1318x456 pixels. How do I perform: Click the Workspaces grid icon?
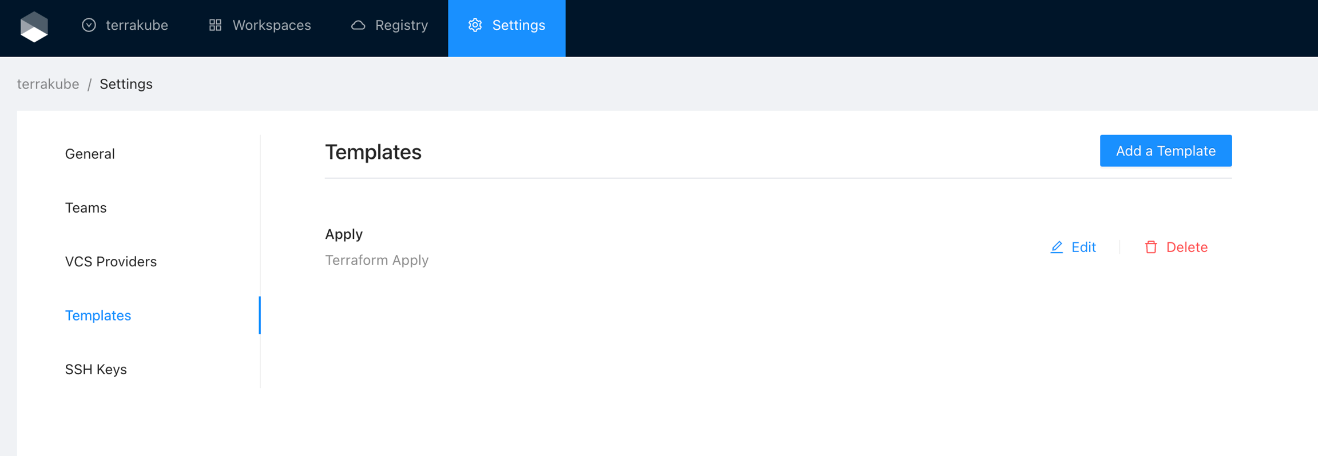(x=215, y=25)
